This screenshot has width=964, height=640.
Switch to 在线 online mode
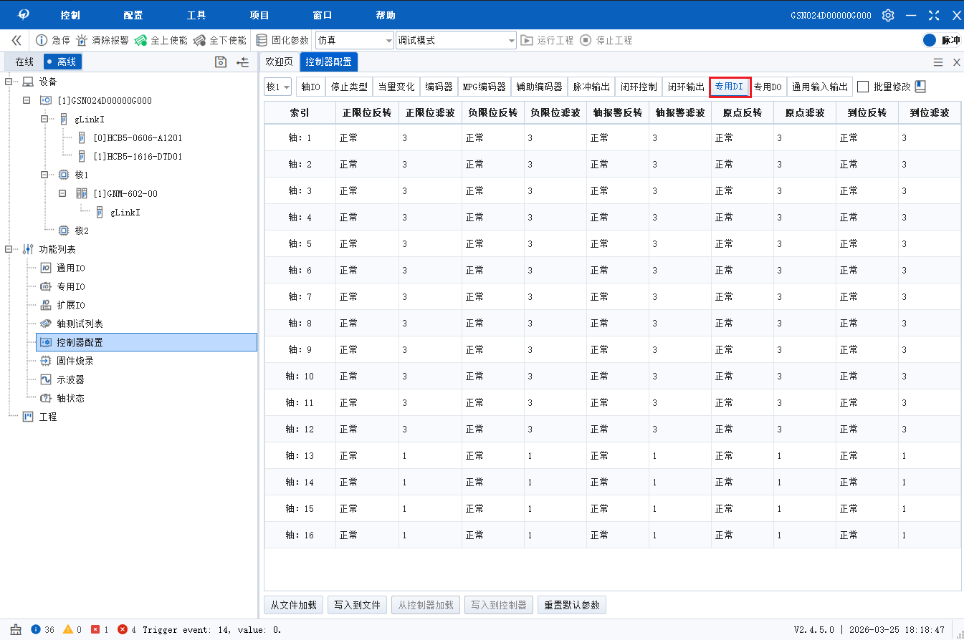pos(24,62)
